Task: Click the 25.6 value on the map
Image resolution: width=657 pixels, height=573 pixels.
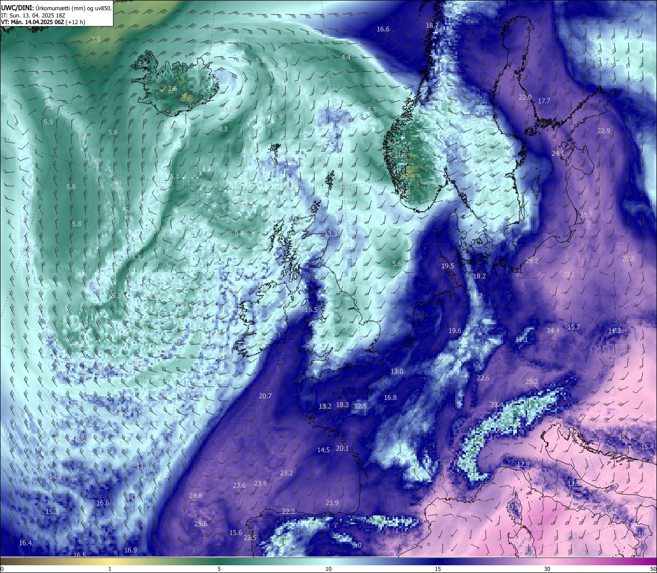Action: tap(201, 524)
